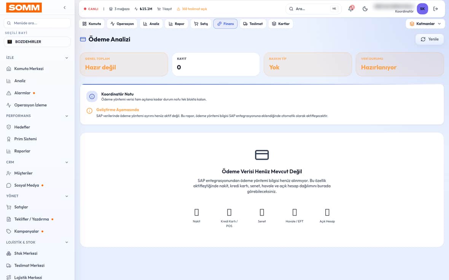Viewport: 449px width, 280px height.
Task: Open the Katmanlar dropdown
Action: tap(425, 24)
